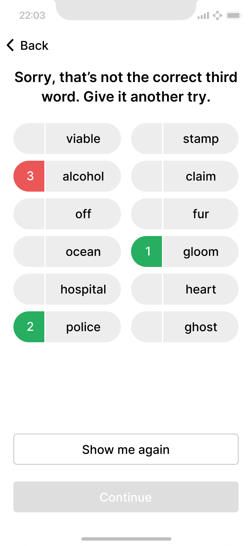Choose the word "ghost"
The image size is (252, 546).
pyautogui.click(x=201, y=327)
